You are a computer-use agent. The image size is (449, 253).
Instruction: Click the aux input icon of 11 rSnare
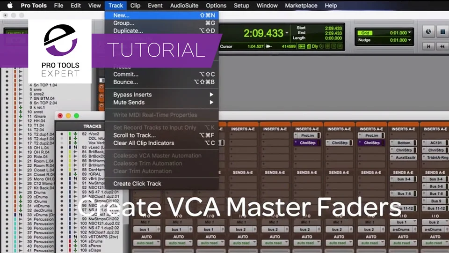point(21,116)
